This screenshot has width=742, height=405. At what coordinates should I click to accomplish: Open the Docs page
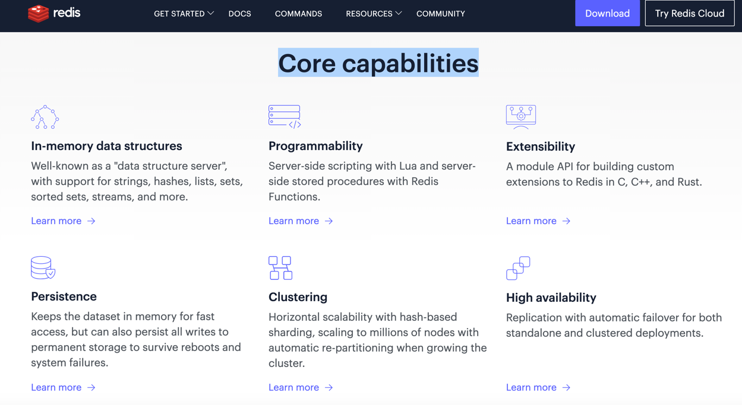coord(240,14)
